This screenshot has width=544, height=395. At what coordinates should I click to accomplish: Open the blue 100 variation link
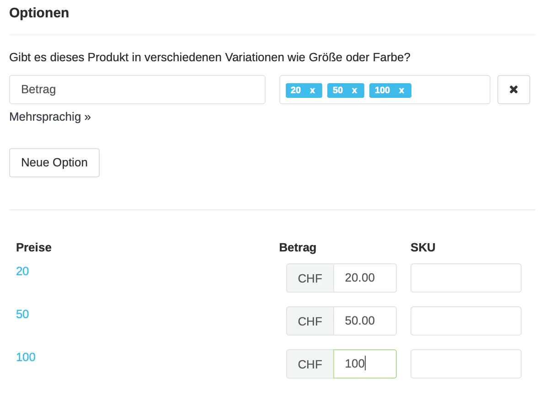click(26, 358)
